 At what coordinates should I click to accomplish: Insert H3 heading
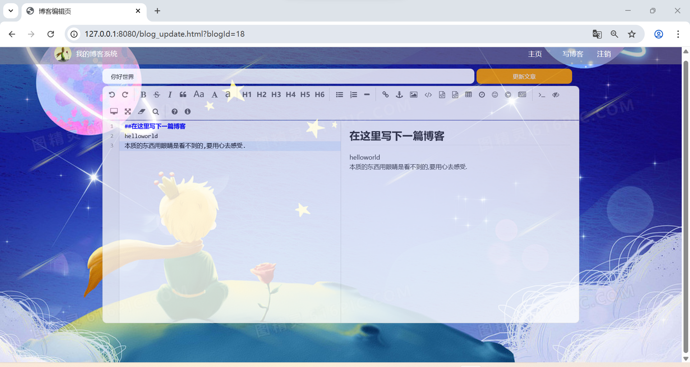point(276,95)
